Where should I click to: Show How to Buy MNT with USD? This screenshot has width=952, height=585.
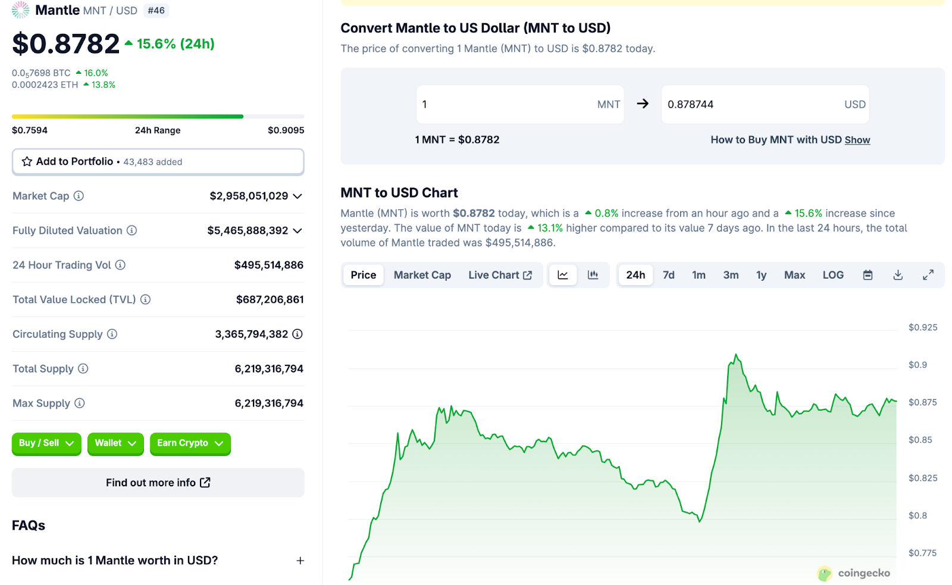click(857, 140)
